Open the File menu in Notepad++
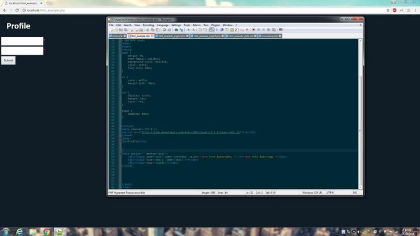 [x=111, y=25]
